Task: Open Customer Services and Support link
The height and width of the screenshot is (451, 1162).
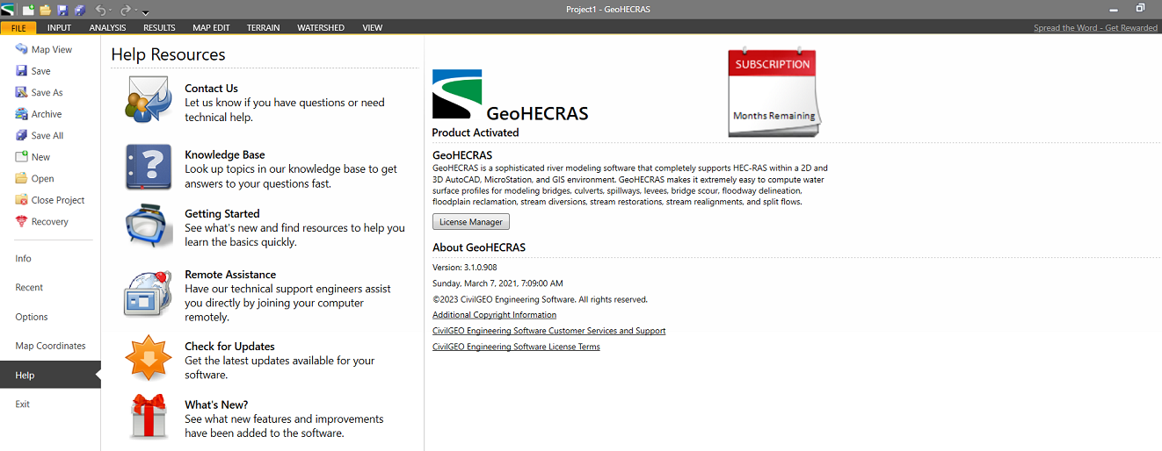Action: (x=548, y=331)
